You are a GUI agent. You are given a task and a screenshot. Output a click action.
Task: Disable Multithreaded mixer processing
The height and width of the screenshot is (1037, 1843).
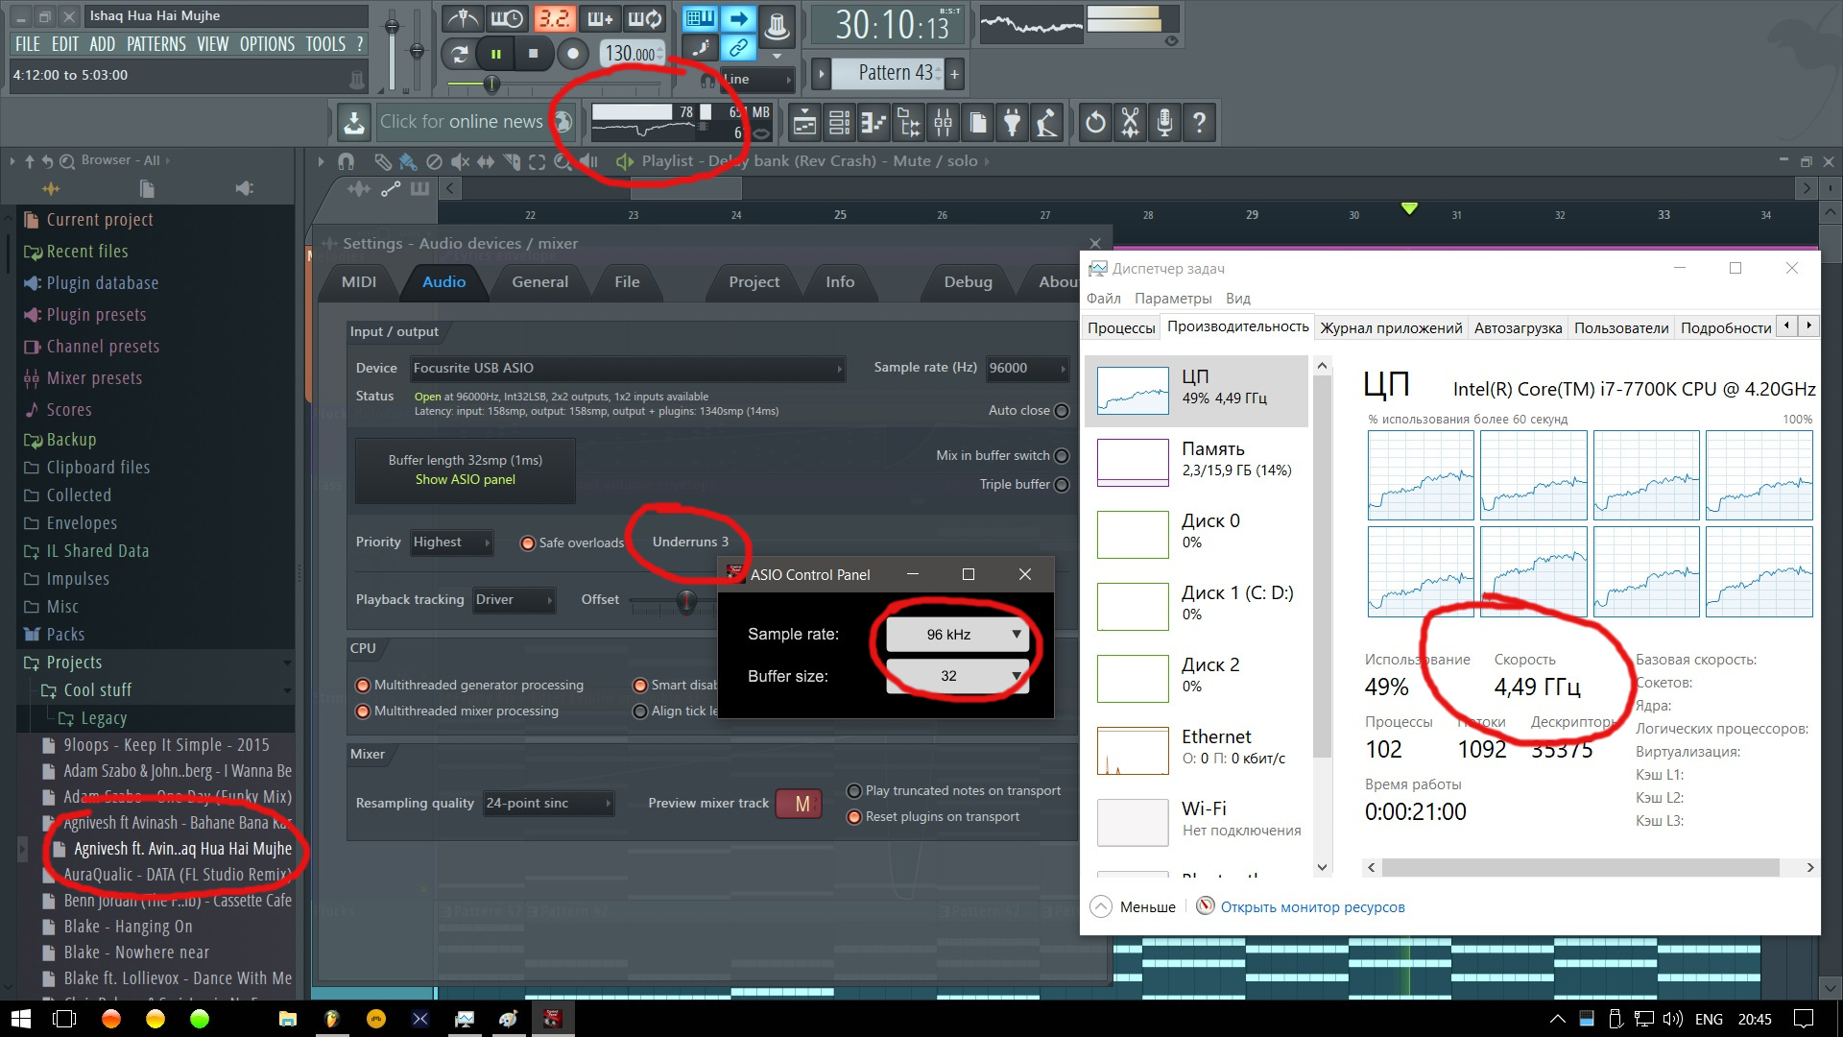(x=363, y=711)
